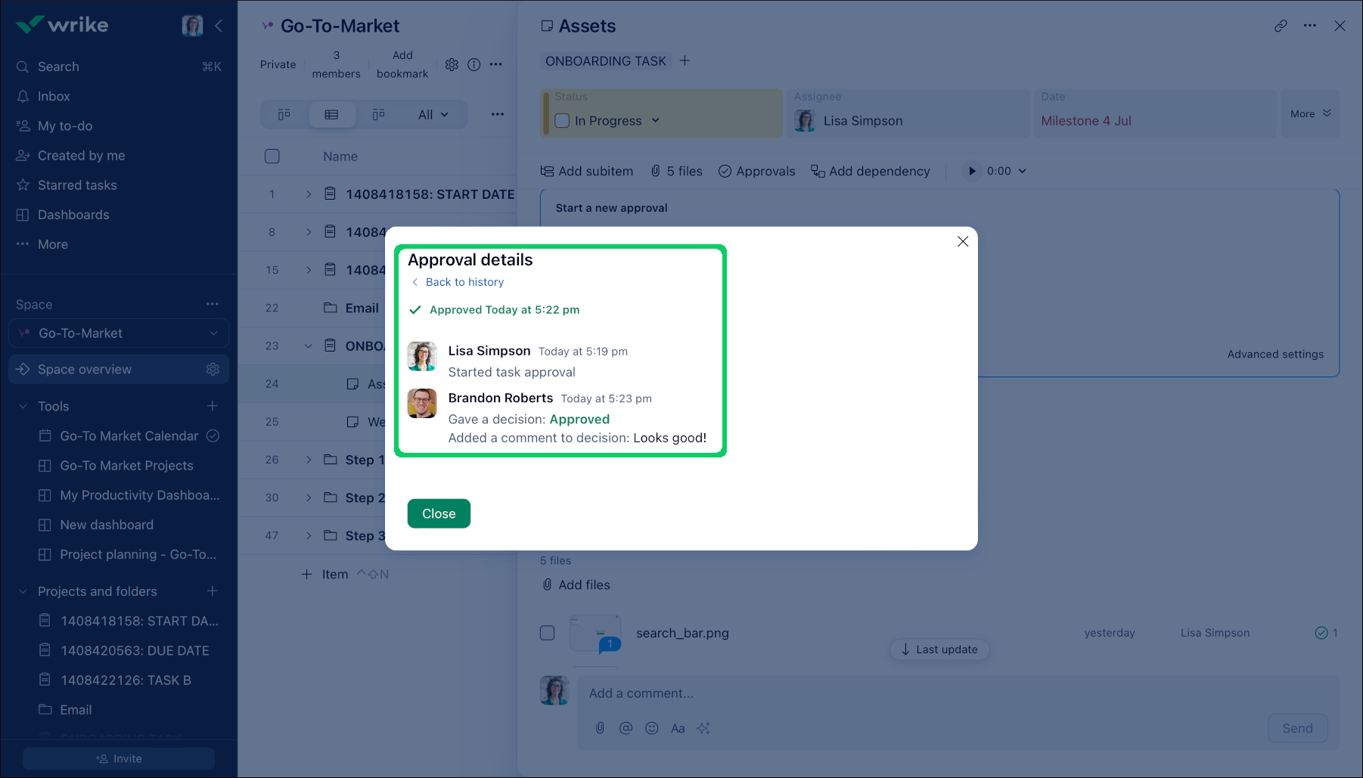Open Approvals
The image size is (1363, 778).
tap(756, 171)
